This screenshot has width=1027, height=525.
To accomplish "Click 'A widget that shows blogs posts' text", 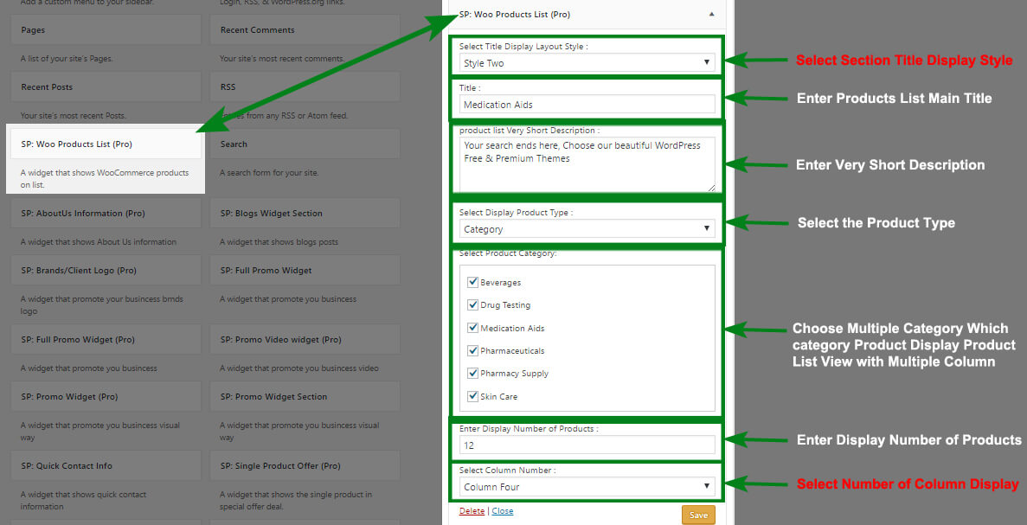I will pos(279,242).
